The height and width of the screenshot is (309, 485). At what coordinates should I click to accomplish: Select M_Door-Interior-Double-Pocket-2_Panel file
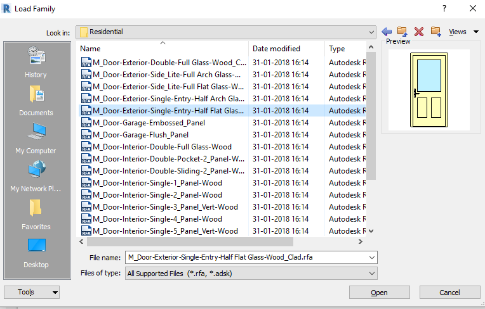tap(169, 159)
